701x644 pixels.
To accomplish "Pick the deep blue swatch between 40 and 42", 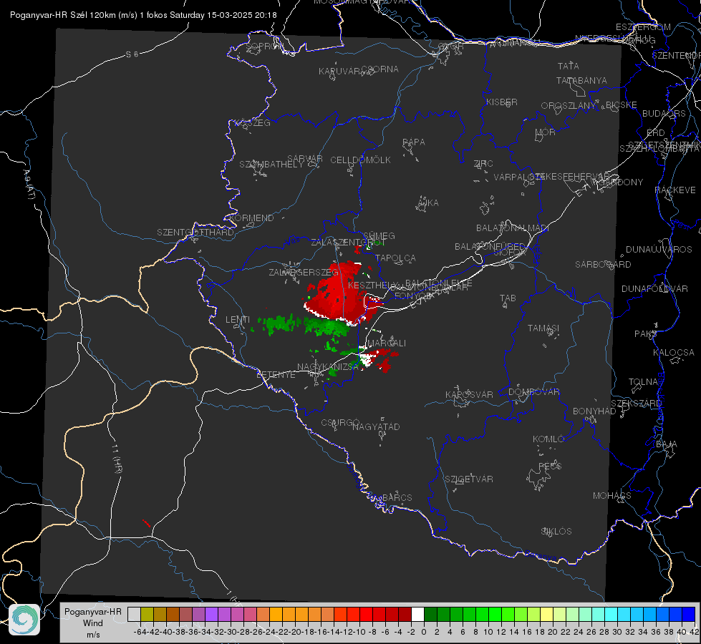I will coord(689,614).
